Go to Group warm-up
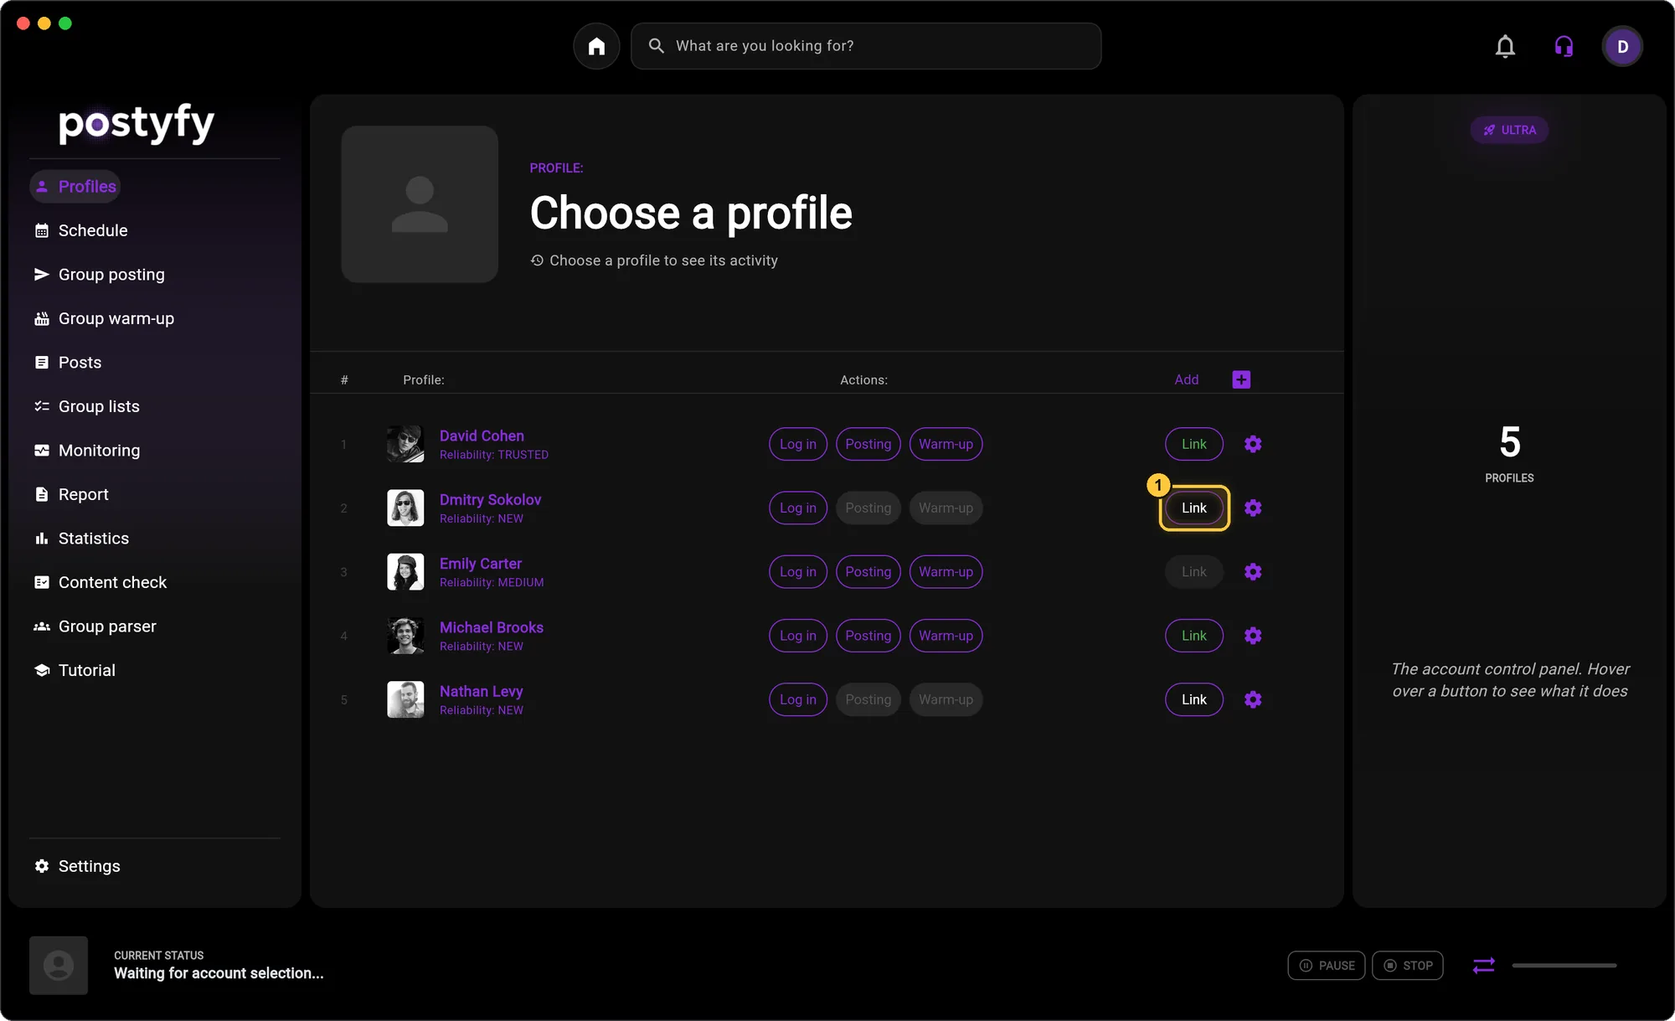The image size is (1675, 1021). pyautogui.click(x=105, y=318)
